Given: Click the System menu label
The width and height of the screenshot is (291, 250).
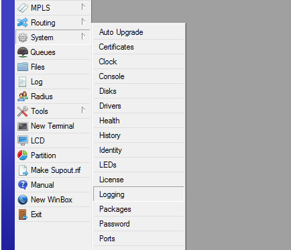Looking at the screenshot, I should pyautogui.click(x=42, y=38).
